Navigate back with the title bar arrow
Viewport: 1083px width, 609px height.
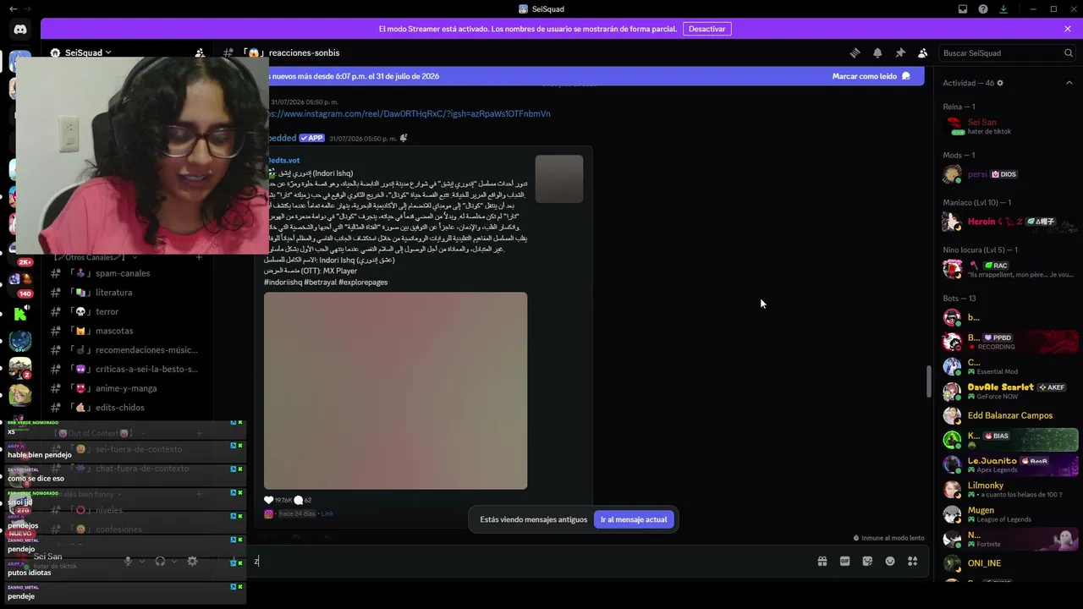tap(13, 9)
